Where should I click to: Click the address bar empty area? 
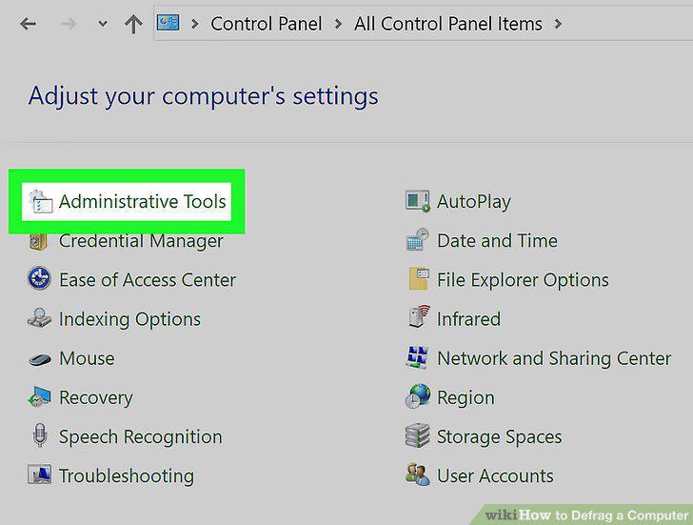click(627, 24)
